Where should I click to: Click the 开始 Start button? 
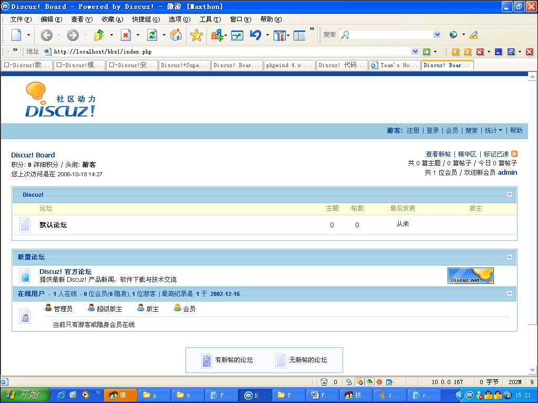tap(25, 395)
